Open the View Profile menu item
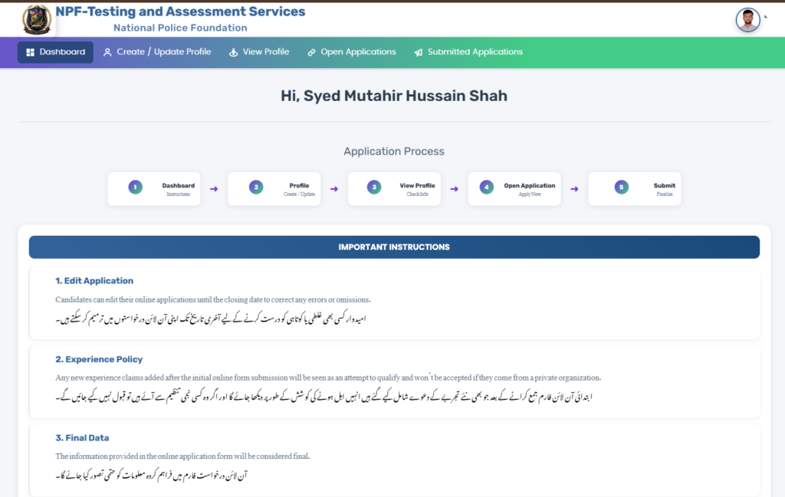 coord(259,52)
